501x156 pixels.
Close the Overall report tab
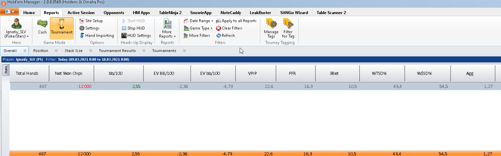coord(25,51)
